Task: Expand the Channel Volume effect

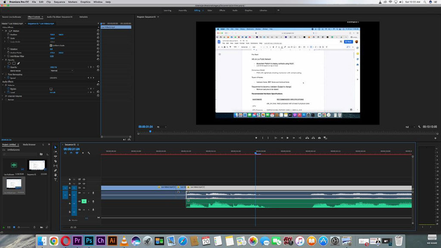Action: (x=2, y=96)
